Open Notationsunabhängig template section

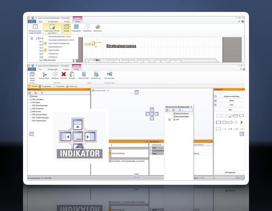point(230,96)
